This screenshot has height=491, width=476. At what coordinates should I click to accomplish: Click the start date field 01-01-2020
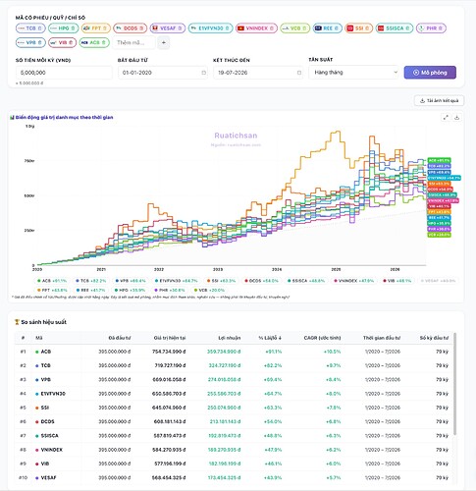(x=163, y=73)
